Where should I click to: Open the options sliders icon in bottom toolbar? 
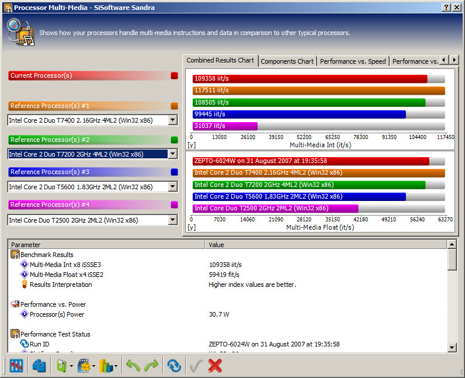click(x=16, y=366)
